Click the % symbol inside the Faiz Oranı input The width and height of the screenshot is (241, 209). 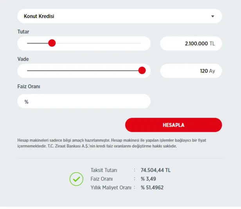click(27, 102)
